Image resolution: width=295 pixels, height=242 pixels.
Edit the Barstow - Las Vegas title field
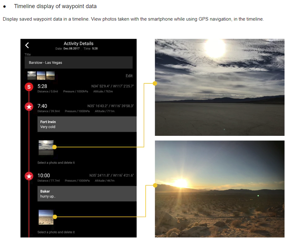coord(78,62)
